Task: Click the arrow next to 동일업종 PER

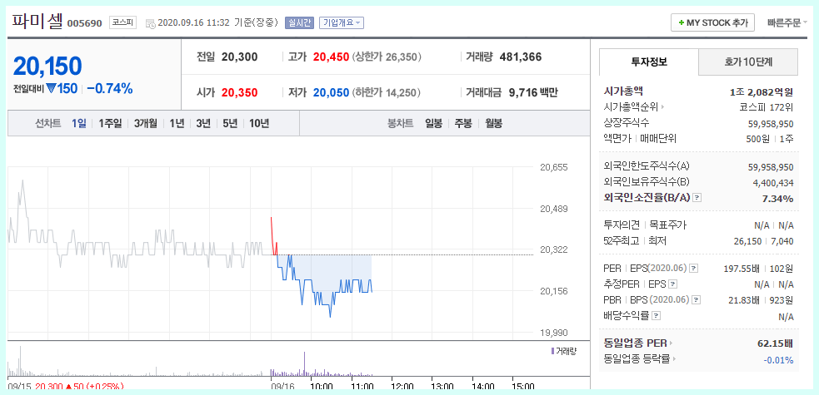Action: (672, 343)
